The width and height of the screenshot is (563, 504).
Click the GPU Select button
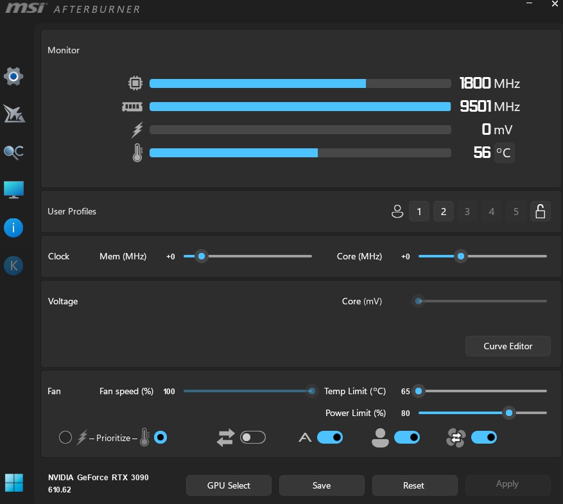tap(229, 485)
